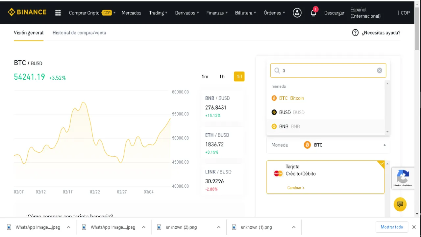421x237 pixels.
Task: Clear the search field with X icon
Action: pos(380,70)
